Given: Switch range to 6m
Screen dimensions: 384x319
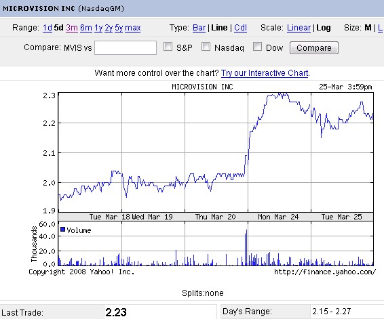Looking at the screenshot, I should coord(86,28).
